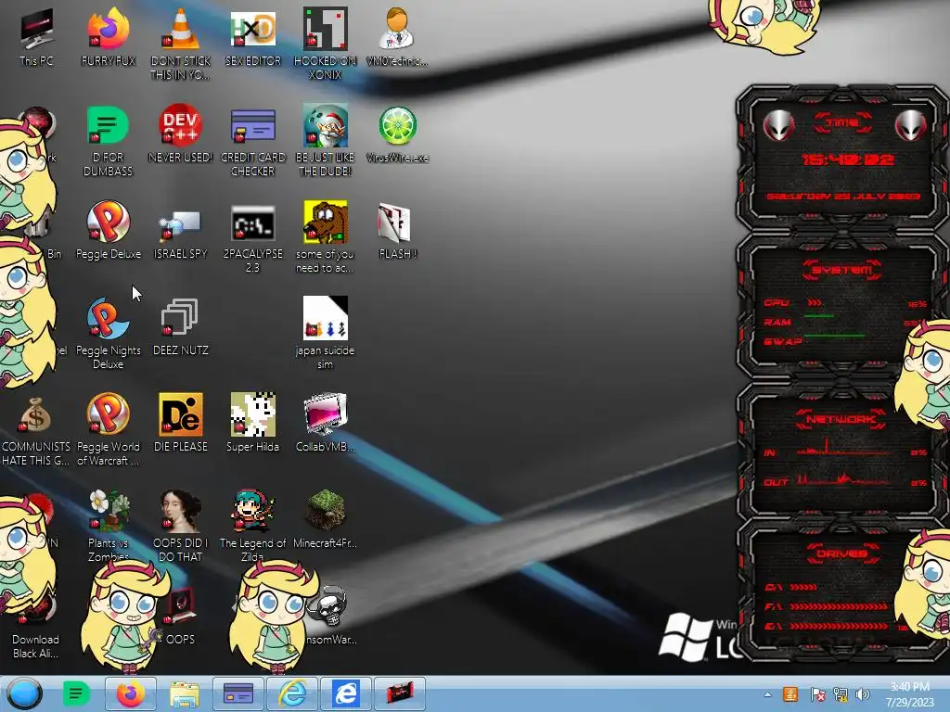The height and width of the screenshot is (712, 950).
Task: Launch Plants vs Zombies shortcut
Action: tap(108, 525)
